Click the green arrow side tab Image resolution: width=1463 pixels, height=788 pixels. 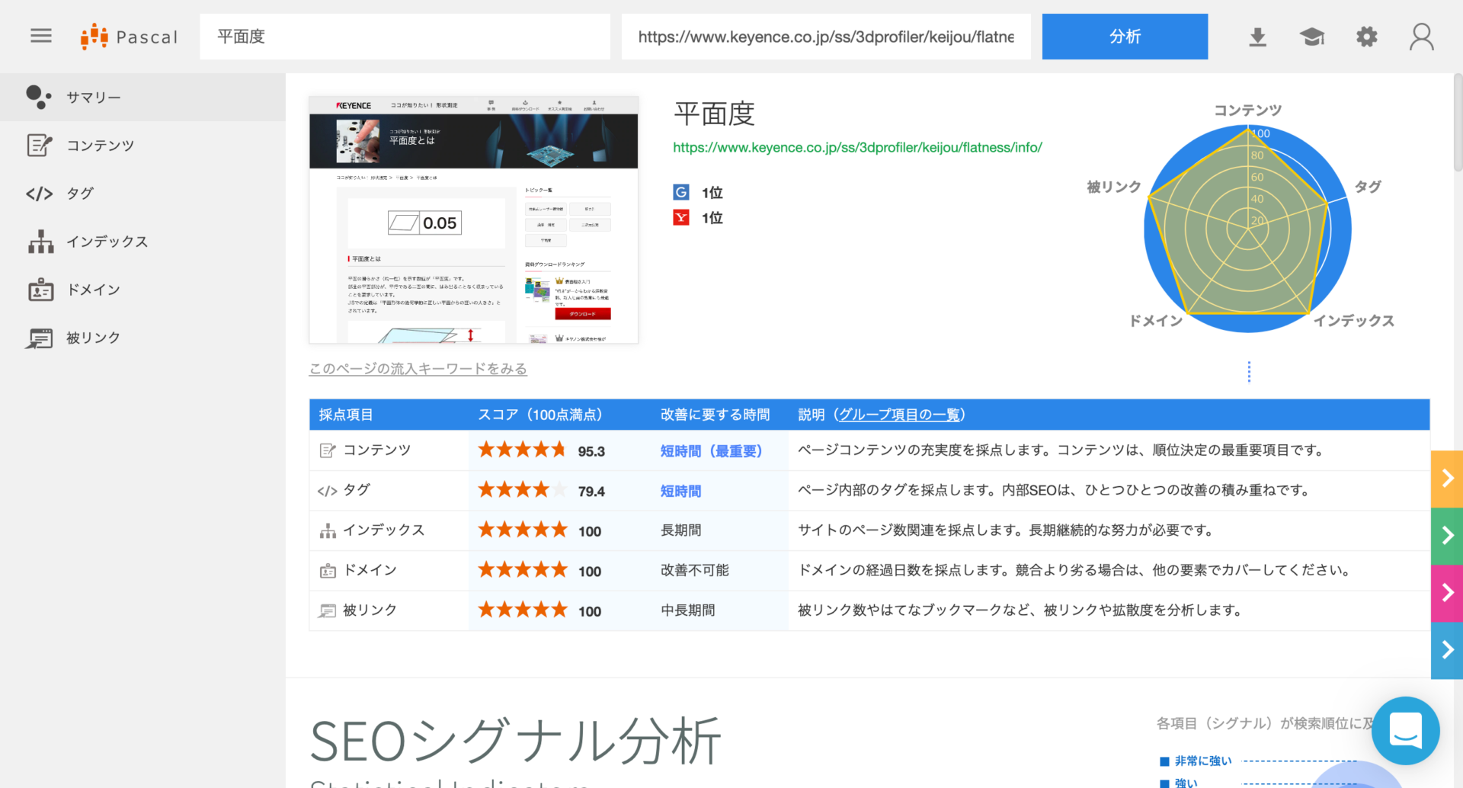[x=1447, y=536]
